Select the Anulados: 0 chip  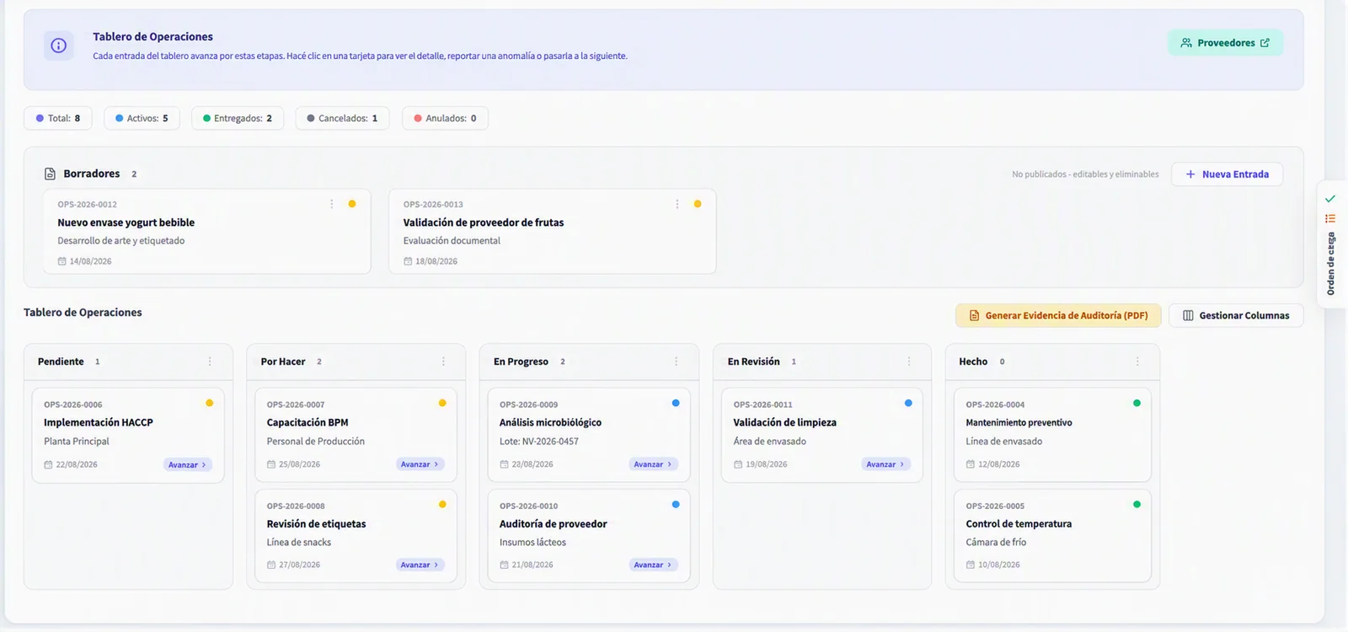point(445,118)
